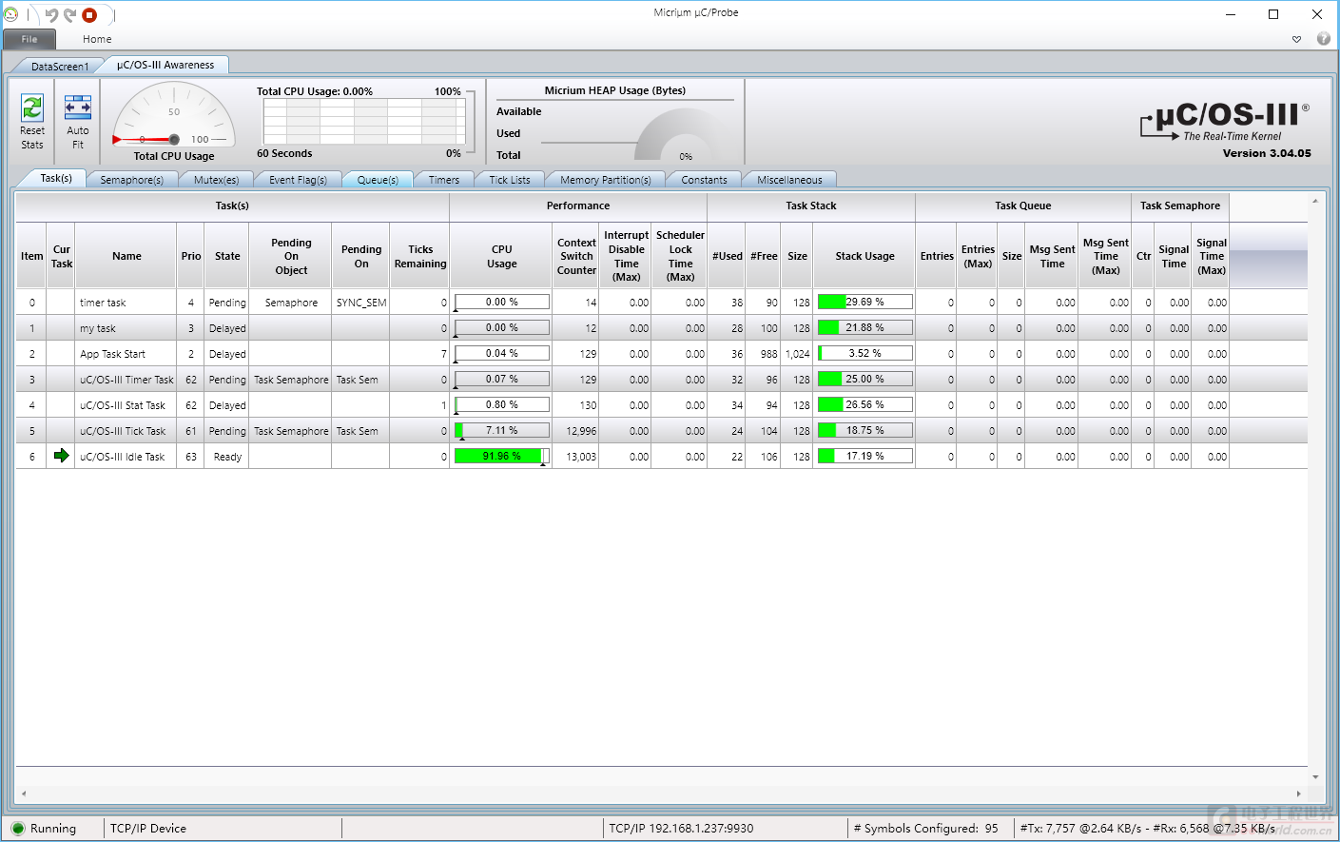The height and width of the screenshot is (842, 1340).
Task: Click the Undo arrow in quick access toolbar
Action: [x=51, y=14]
